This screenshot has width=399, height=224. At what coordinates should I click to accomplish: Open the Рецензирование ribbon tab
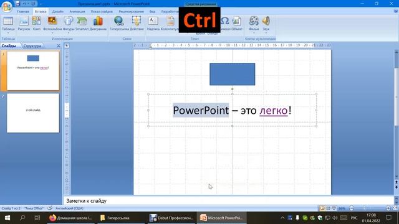pyautogui.click(x=131, y=11)
